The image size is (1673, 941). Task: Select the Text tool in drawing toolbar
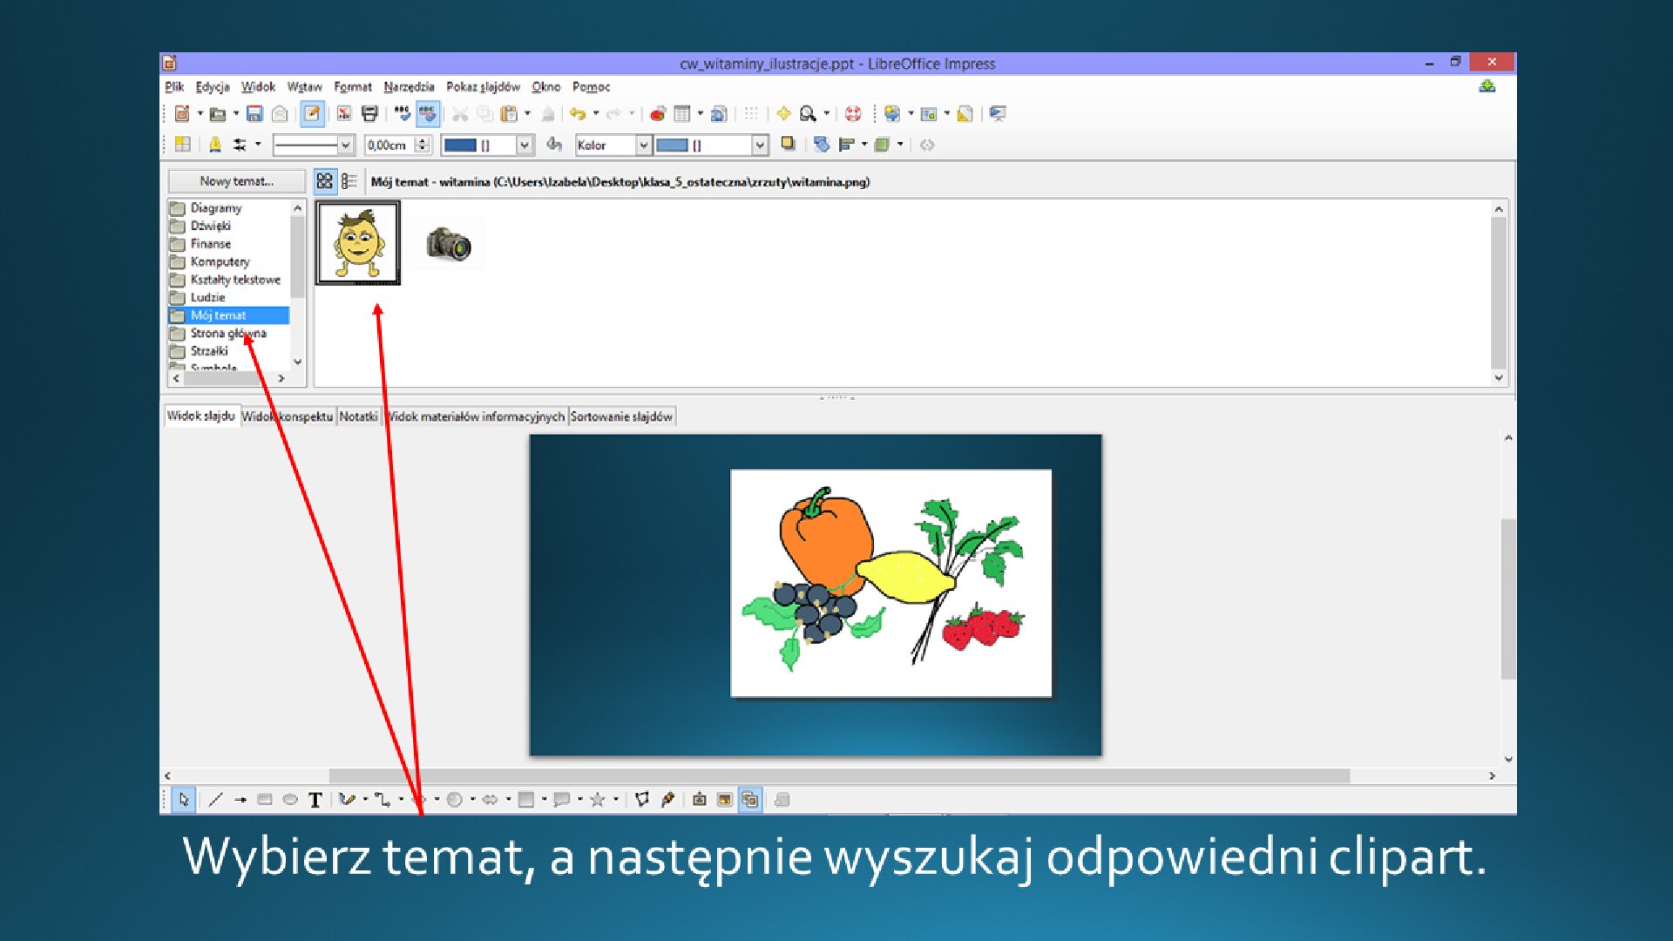[x=315, y=799]
